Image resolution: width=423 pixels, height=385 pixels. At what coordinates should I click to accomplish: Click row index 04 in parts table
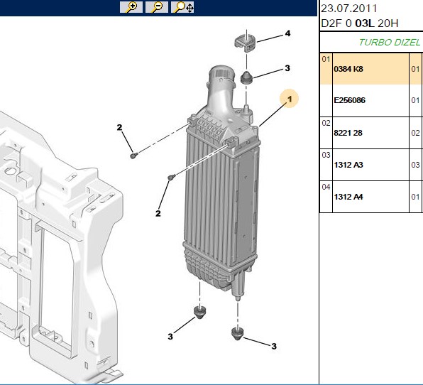click(x=326, y=187)
